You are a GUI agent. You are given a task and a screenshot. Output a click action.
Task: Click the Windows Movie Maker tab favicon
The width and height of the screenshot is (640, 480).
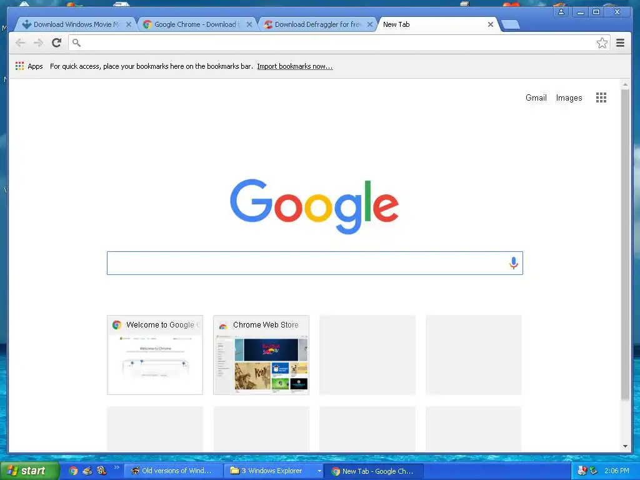(x=26, y=24)
